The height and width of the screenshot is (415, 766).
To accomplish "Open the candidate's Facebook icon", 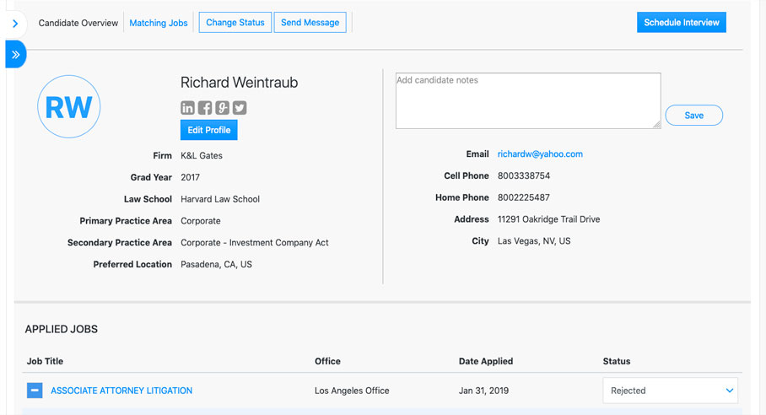I will pyautogui.click(x=205, y=107).
